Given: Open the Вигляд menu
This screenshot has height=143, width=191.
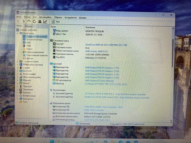Looking at the screenshot, I should (27, 17).
